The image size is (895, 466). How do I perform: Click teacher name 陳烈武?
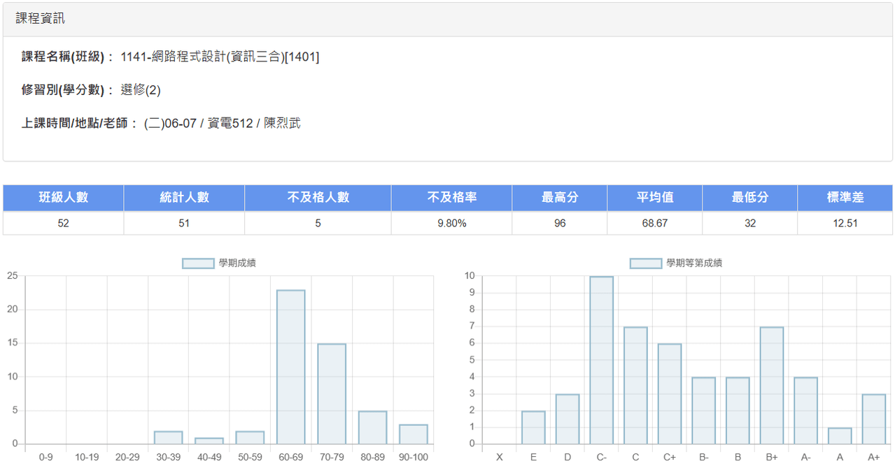pos(282,124)
